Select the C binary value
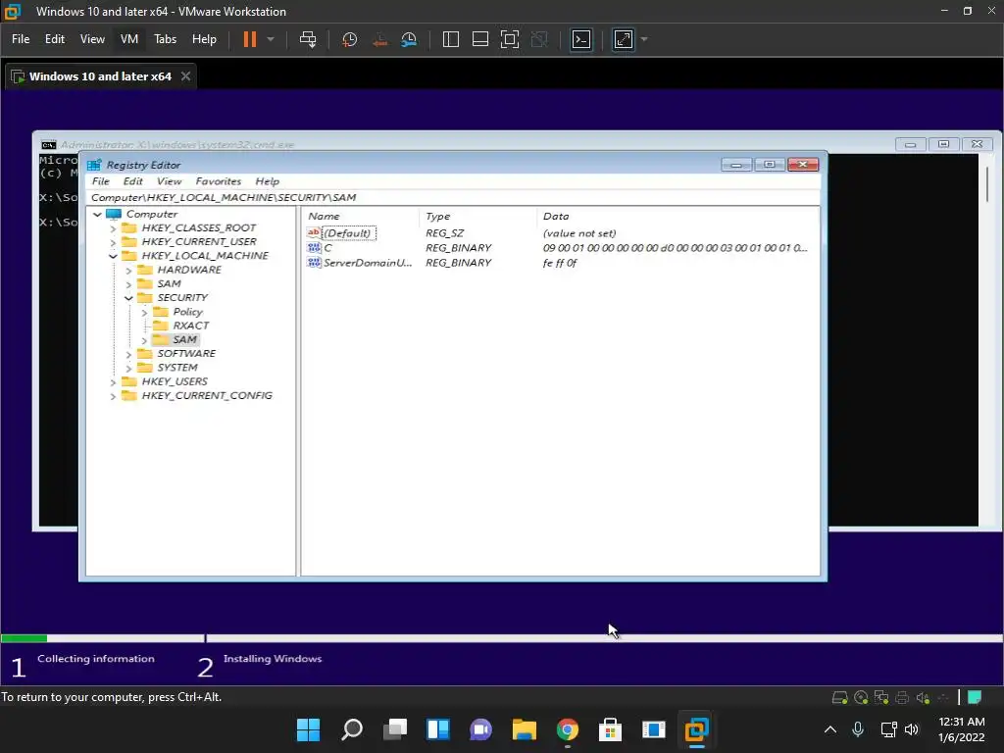Image resolution: width=1004 pixels, height=753 pixels. pyautogui.click(x=327, y=248)
